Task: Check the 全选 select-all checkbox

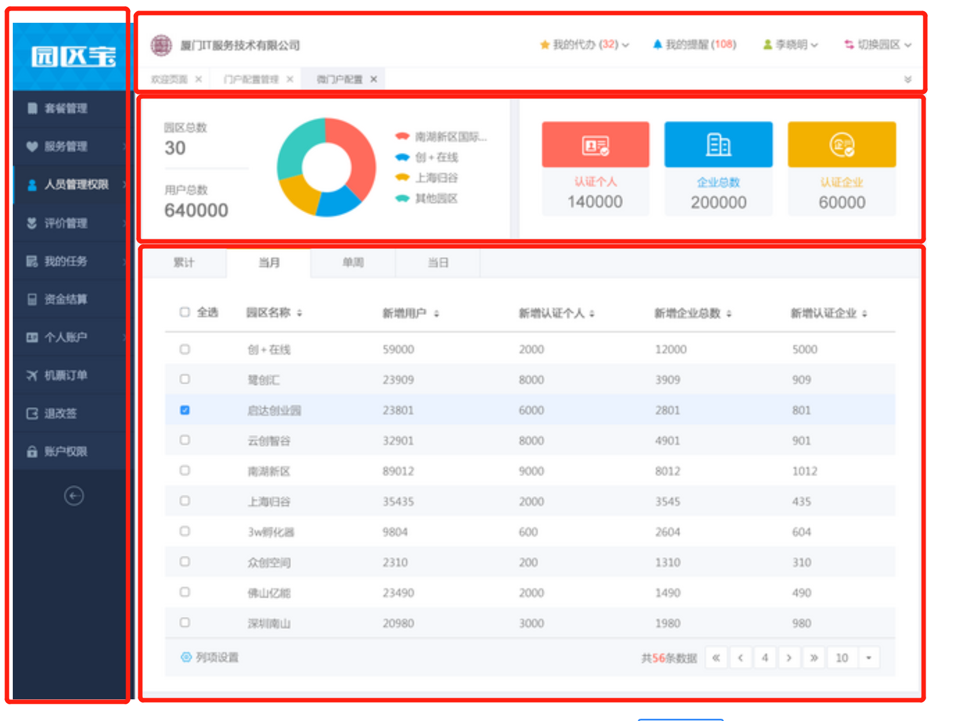Action: point(185,312)
